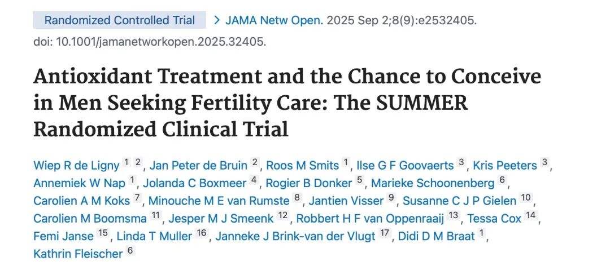The image size is (610, 266).
Task: Click author Marieke Schoonenberg
Action: [x=432, y=183]
